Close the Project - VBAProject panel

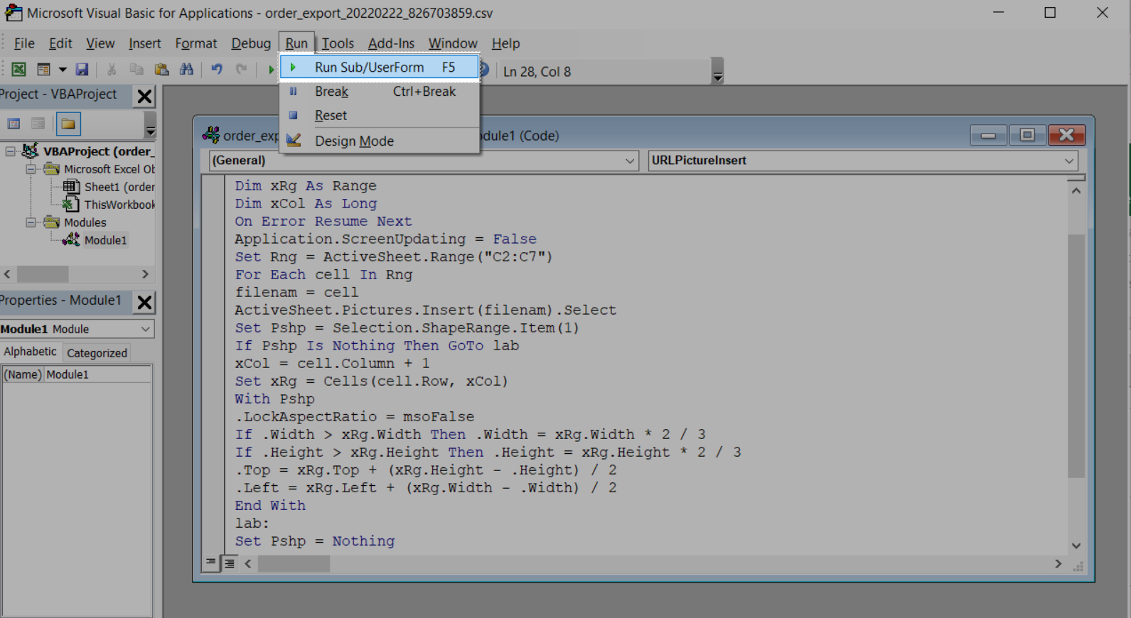point(144,96)
